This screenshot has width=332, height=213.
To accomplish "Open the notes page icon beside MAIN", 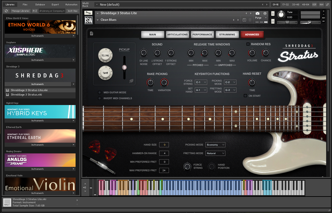I will pos(92,34).
